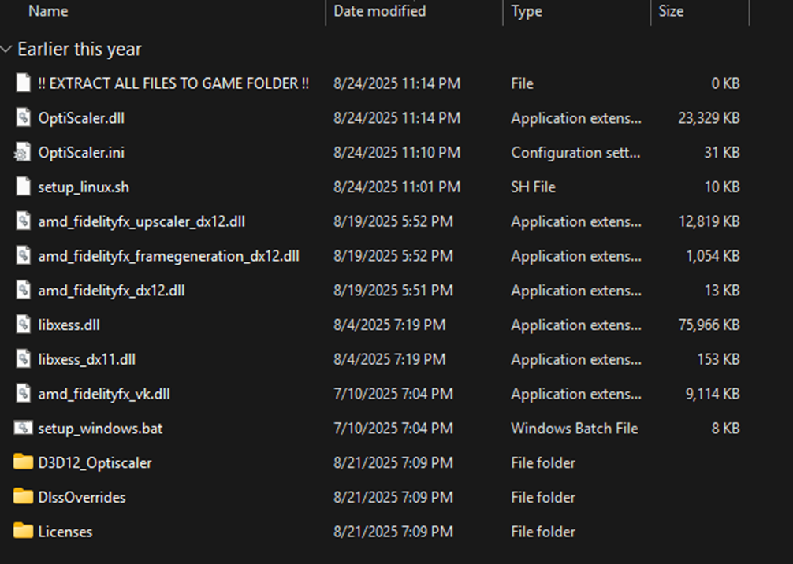
Task: Select amd_fidelityfx_framegeneration_dx12.dll file name
Action: point(168,256)
